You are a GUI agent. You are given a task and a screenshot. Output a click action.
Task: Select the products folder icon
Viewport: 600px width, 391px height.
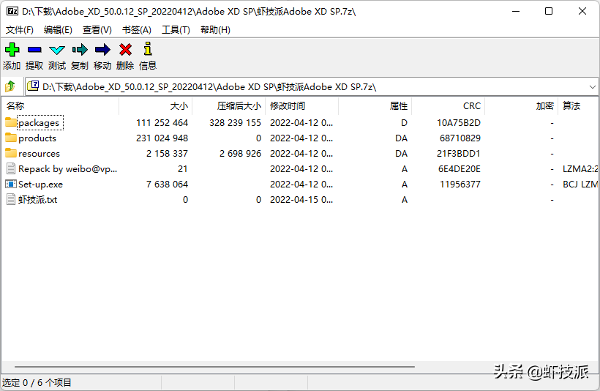click(x=11, y=138)
